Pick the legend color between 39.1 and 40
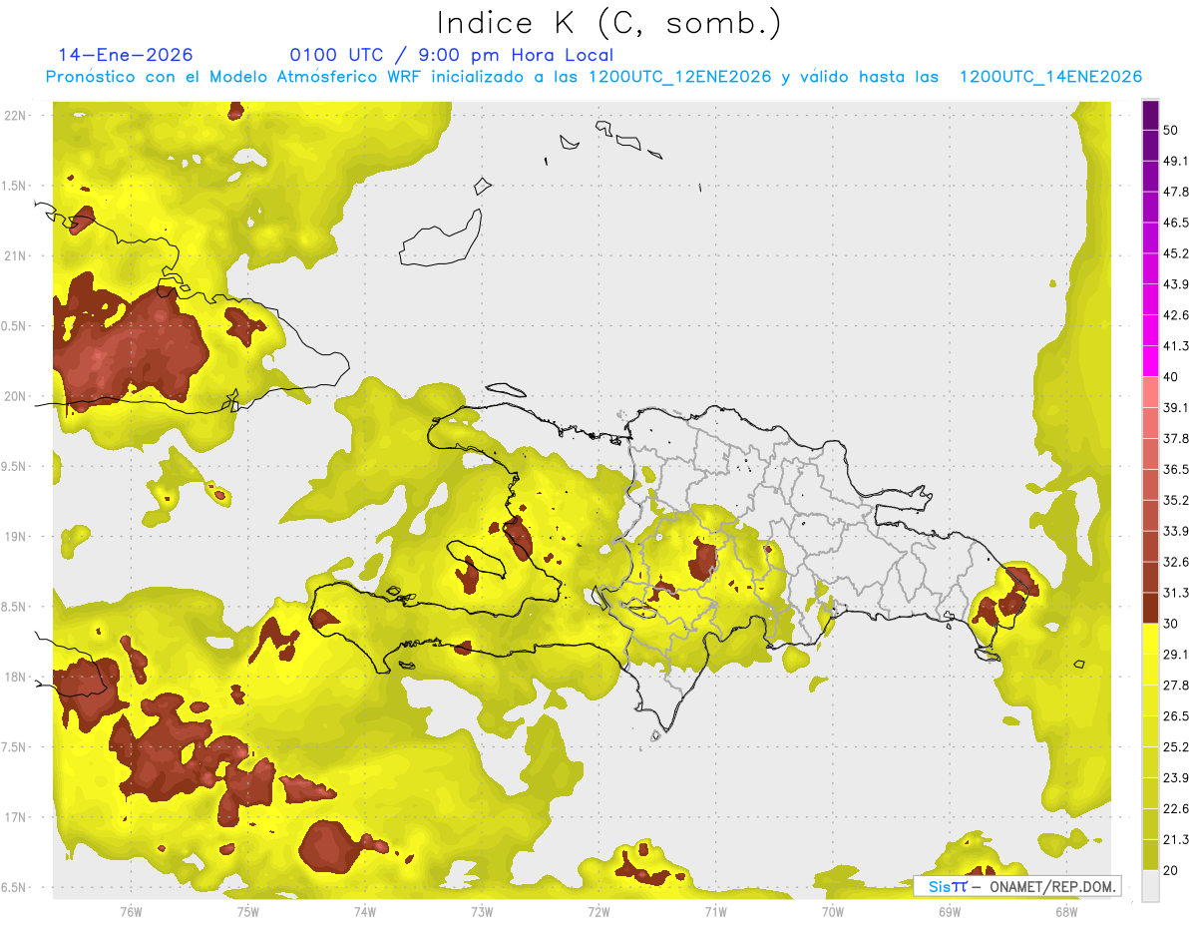The height and width of the screenshot is (925, 1197). coord(1151,393)
